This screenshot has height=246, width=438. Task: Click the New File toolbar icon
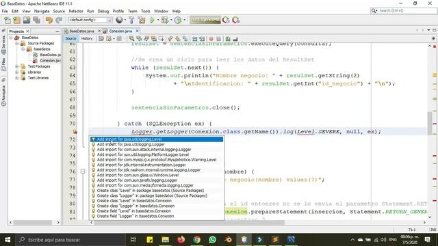8,20
